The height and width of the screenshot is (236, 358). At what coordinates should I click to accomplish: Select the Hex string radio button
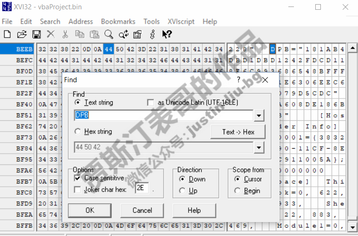78,132
